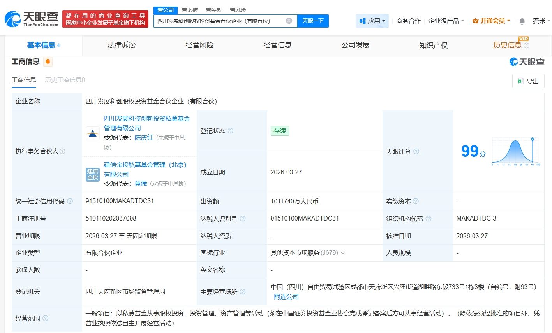Switch to the 法律诉讼 tab
The image size is (552, 333).
coord(121,45)
